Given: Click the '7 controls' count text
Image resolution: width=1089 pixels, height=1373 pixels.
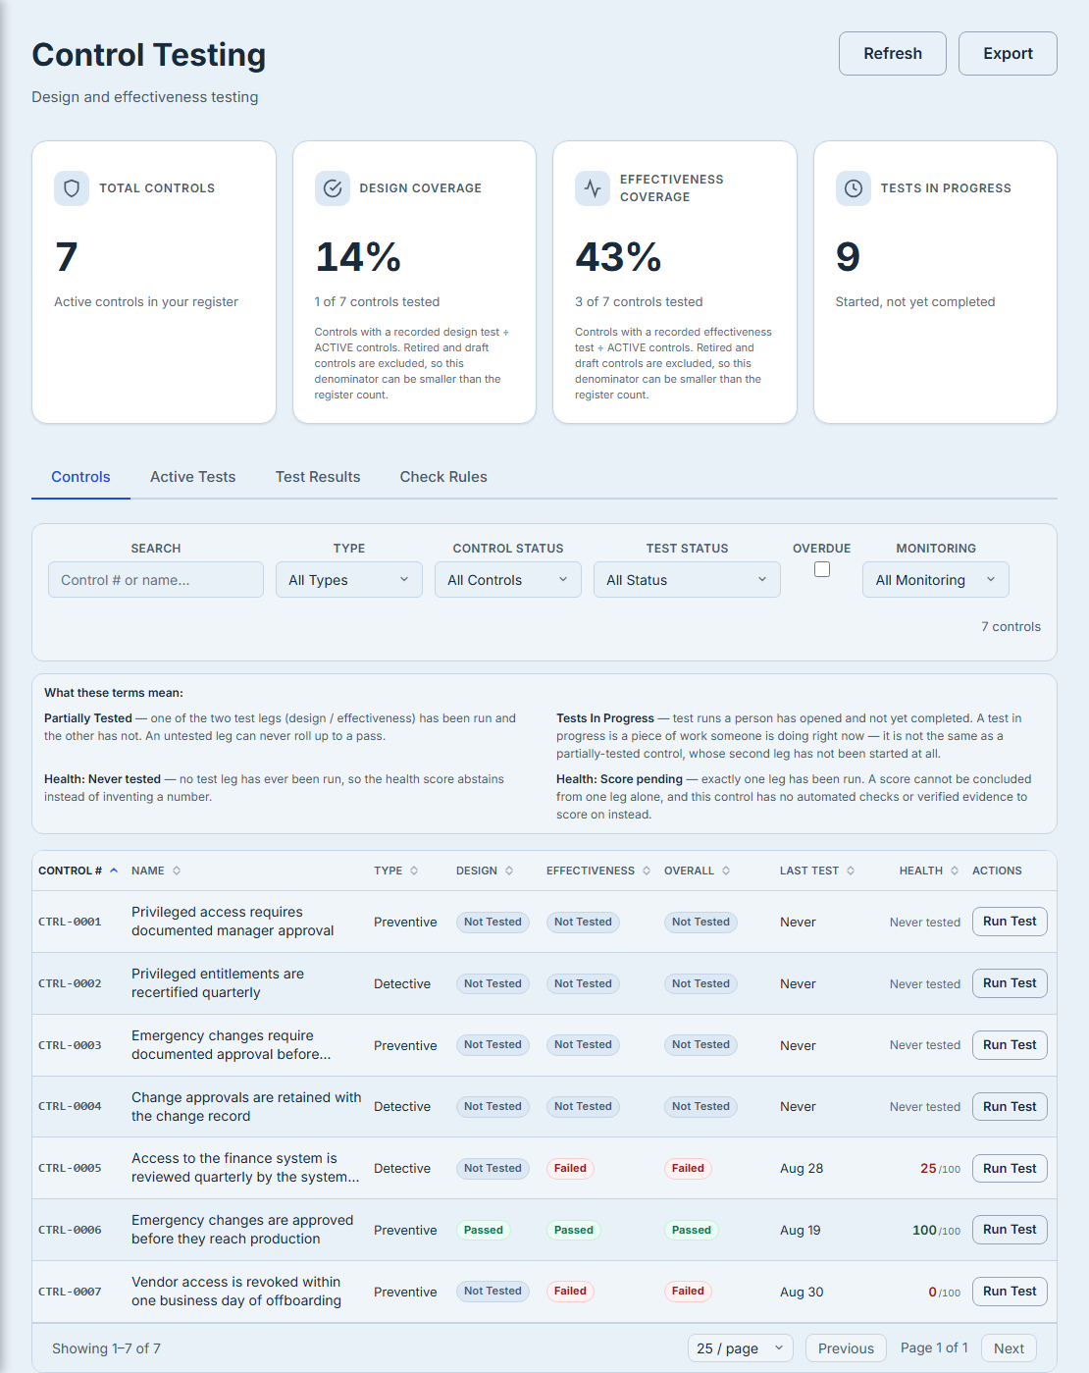Looking at the screenshot, I should pos(1011,626).
